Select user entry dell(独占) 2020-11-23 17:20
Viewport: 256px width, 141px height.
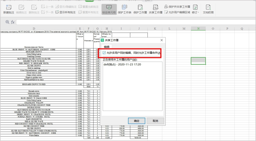(122, 64)
